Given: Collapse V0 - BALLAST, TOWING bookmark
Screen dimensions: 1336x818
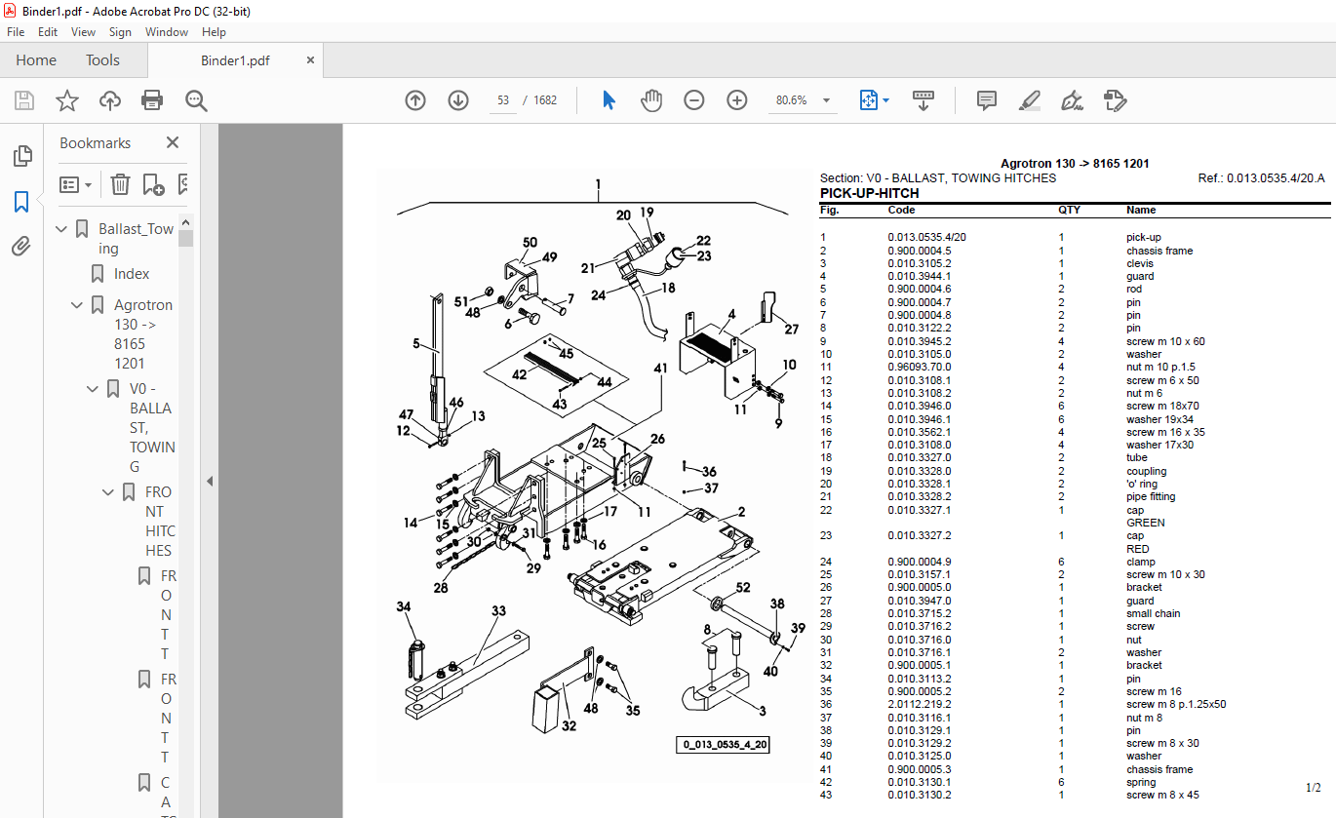Looking at the screenshot, I should tap(93, 389).
